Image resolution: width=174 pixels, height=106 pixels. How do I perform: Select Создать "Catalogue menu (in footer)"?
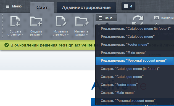tap(135, 69)
